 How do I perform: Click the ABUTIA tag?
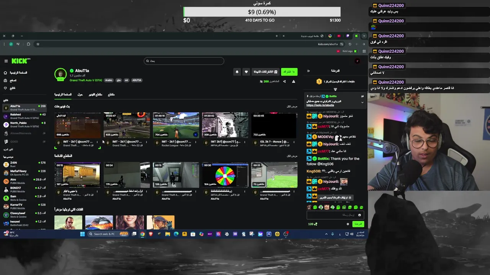137,80
